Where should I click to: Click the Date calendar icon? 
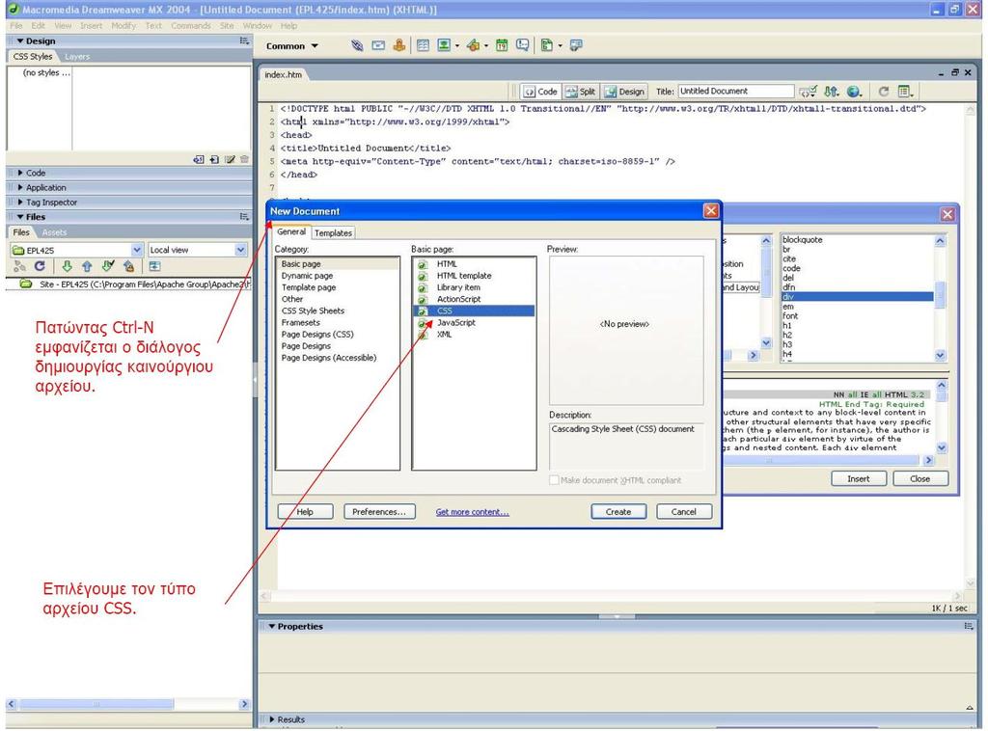tap(502, 45)
